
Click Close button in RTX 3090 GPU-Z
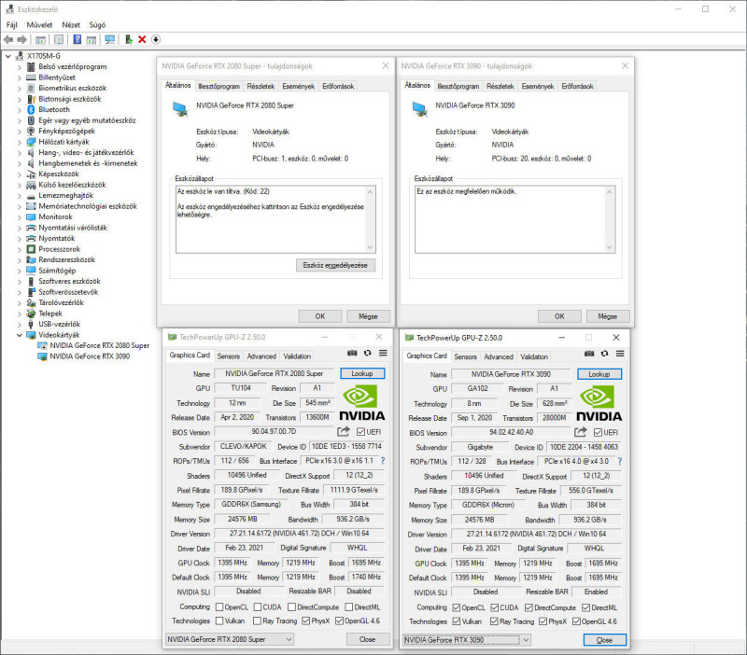coord(604,640)
